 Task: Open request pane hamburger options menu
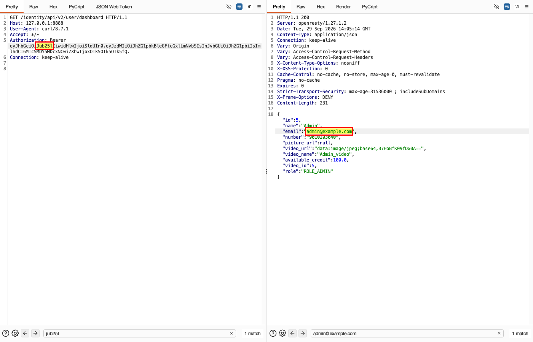tap(259, 7)
